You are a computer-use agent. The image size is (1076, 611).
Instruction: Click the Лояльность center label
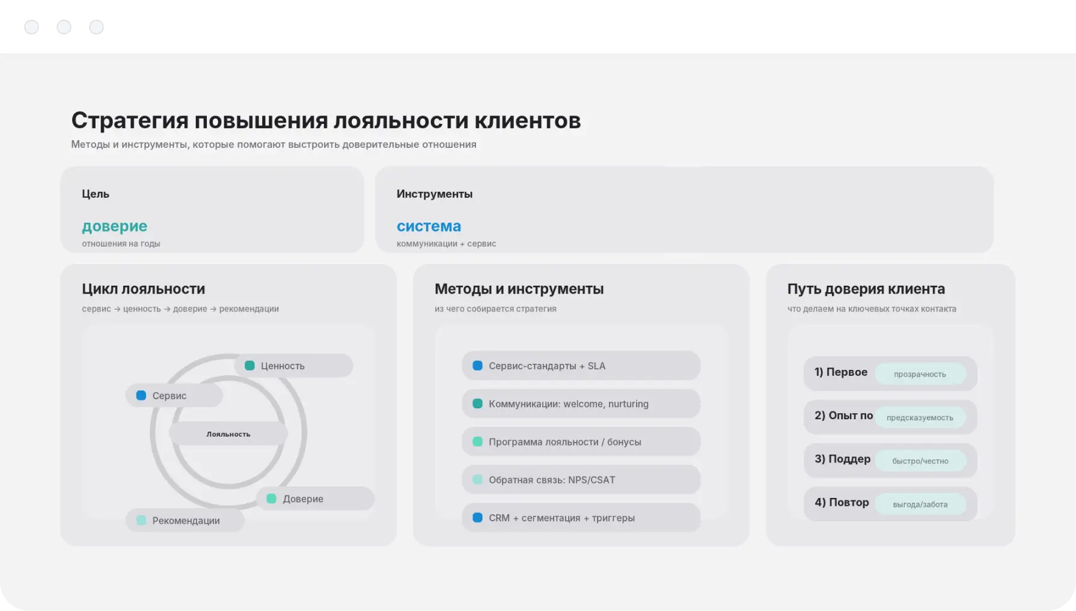(228, 434)
